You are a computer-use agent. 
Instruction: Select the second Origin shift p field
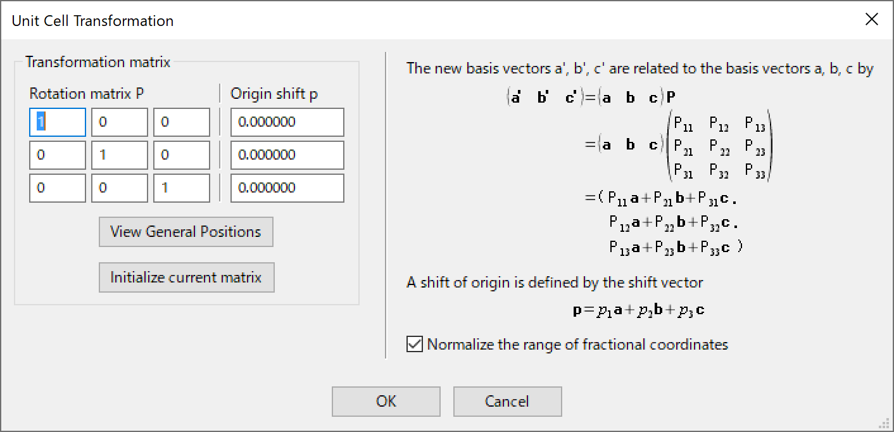coord(287,155)
